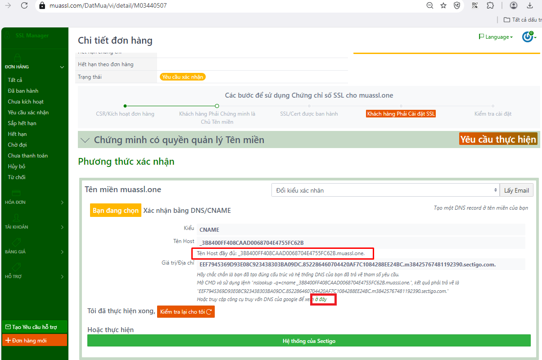Viewport: 542px width, 360px height.
Task: Open 'Yêu cầu xác nhận' in sidebar menu
Action: pyautogui.click(x=28, y=112)
